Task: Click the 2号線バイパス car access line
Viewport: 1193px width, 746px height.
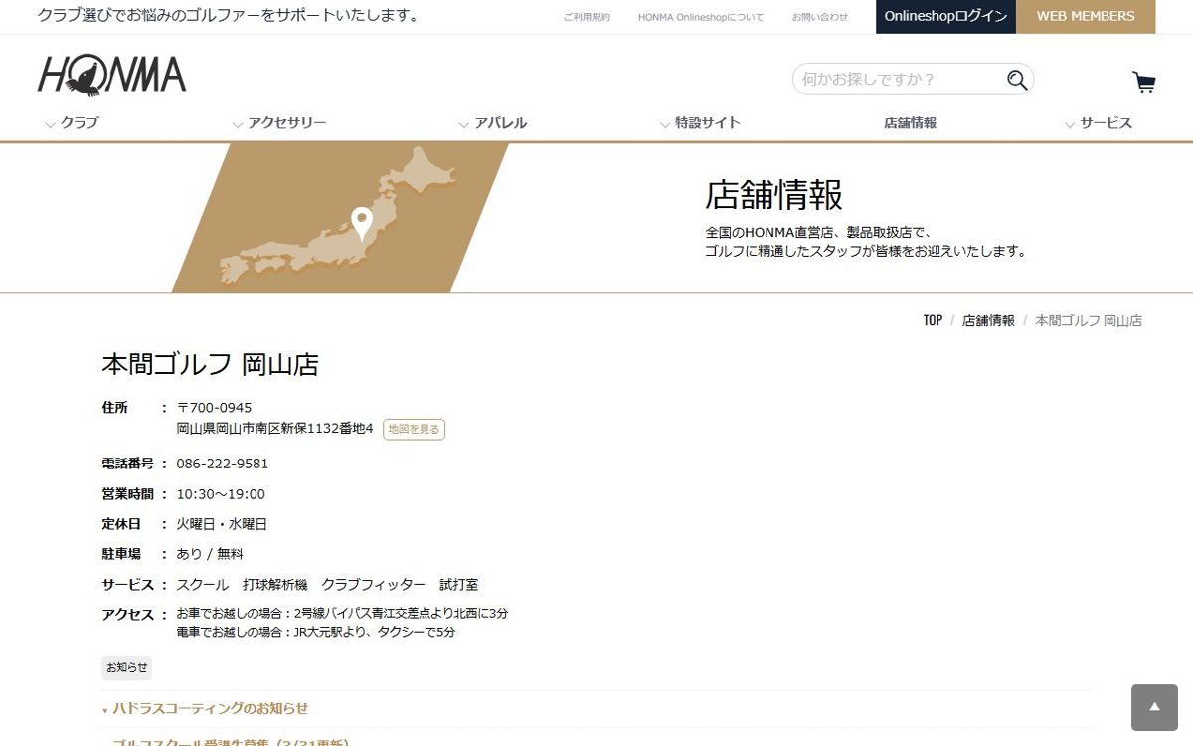Action: 342,613
